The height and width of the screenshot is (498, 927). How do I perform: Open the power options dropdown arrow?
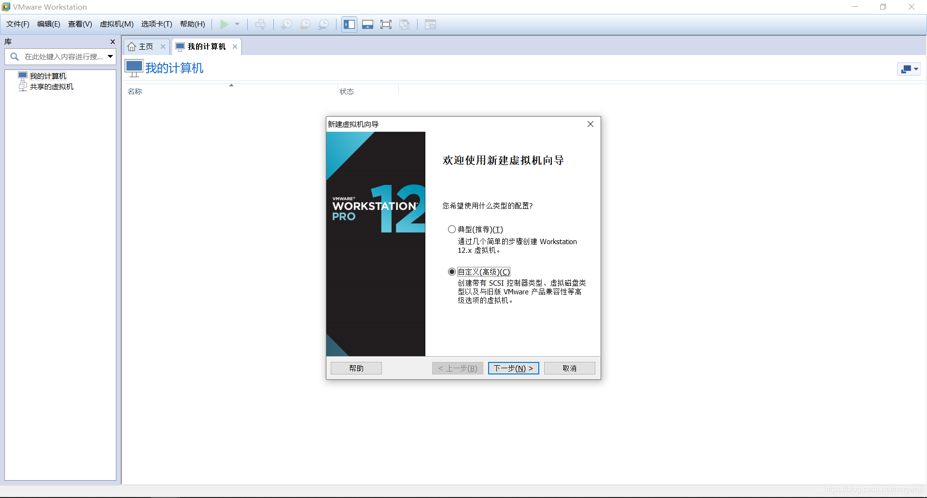[x=237, y=24]
